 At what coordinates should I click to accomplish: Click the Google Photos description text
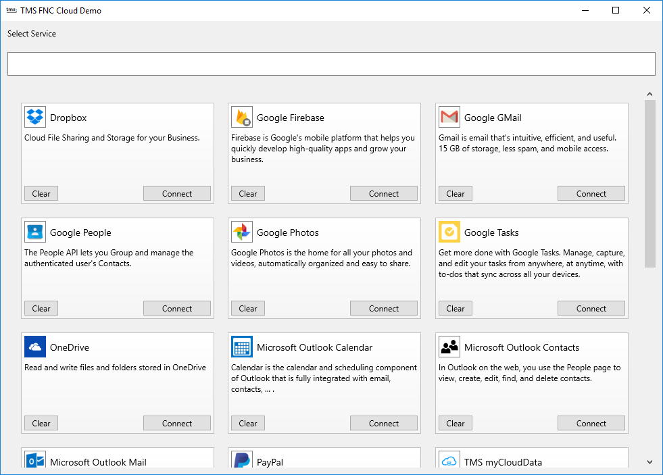pyautogui.click(x=321, y=258)
